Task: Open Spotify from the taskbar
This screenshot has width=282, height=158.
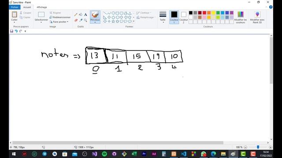Action: [x=104, y=154]
